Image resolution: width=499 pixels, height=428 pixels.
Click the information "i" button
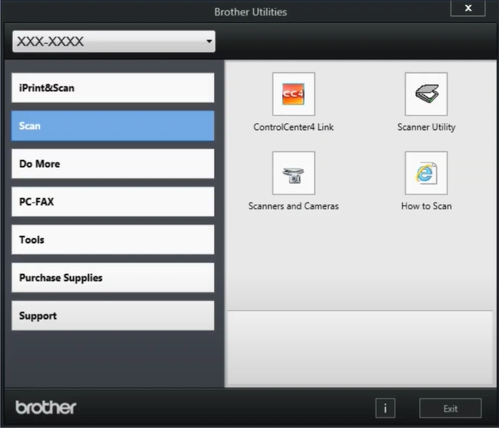(x=385, y=408)
